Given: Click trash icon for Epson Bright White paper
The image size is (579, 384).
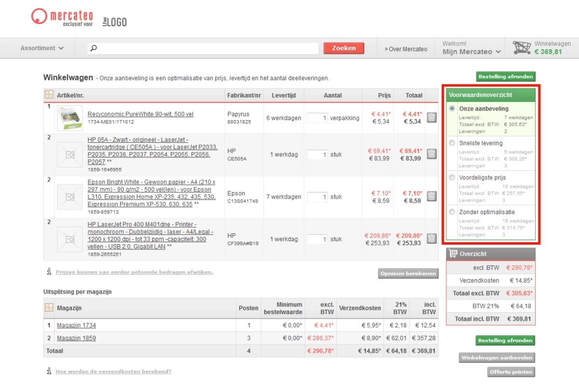Looking at the screenshot, I should point(431,196).
